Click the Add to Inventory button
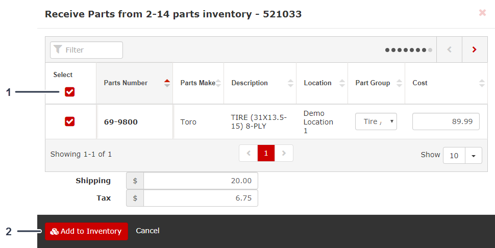The width and height of the screenshot is (495, 248). point(86,231)
